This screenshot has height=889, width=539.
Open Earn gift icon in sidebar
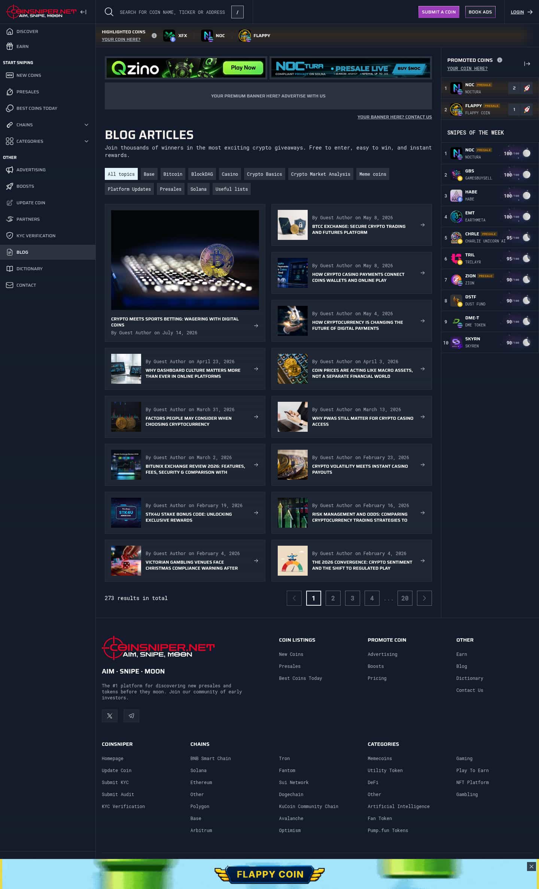(x=10, y=46)
